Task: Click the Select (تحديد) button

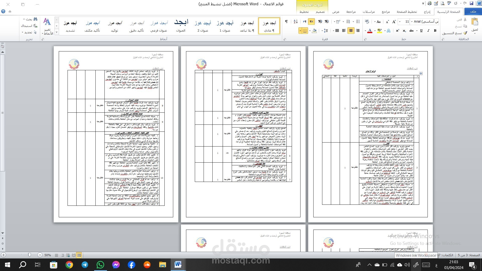Action: [x=29, y=32]
